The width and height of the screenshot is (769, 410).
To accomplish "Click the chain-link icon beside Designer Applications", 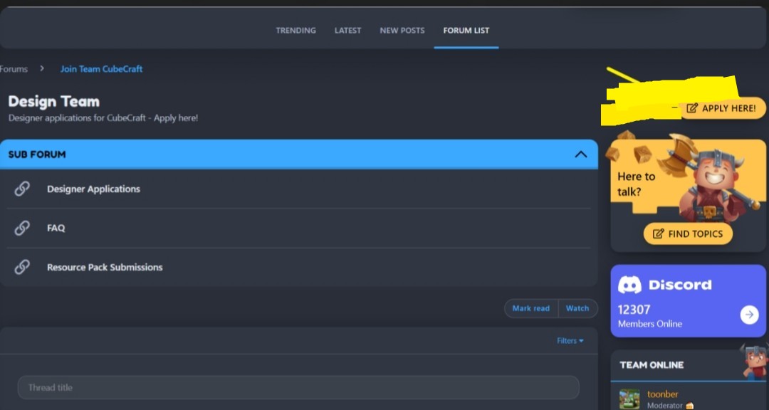I will pos(22,189).
